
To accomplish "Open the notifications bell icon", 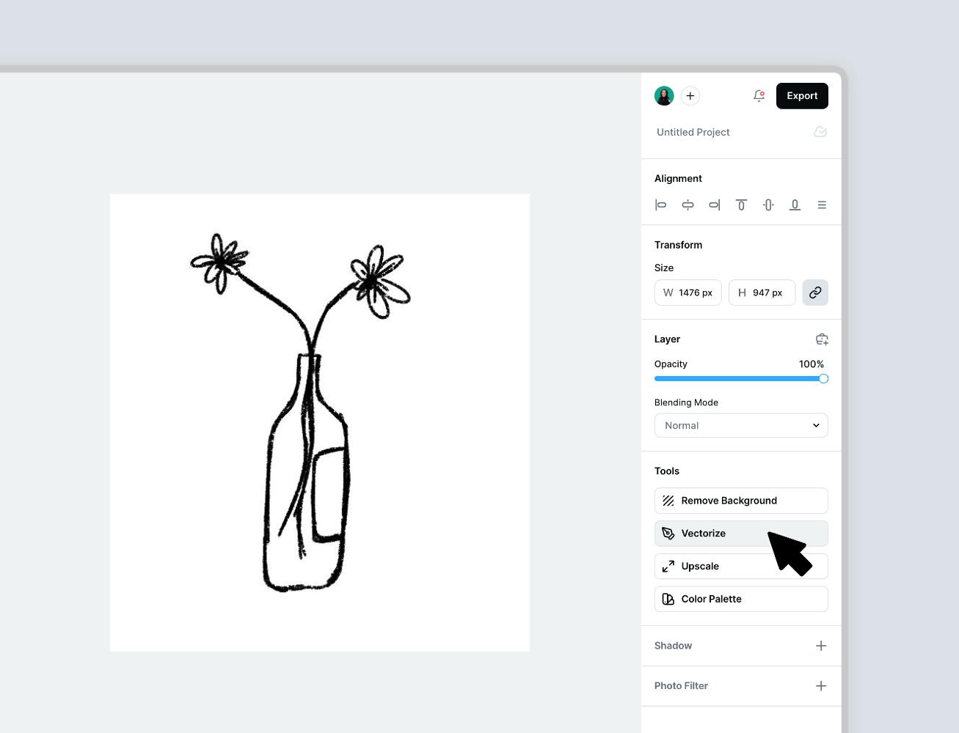I will 759,95.
